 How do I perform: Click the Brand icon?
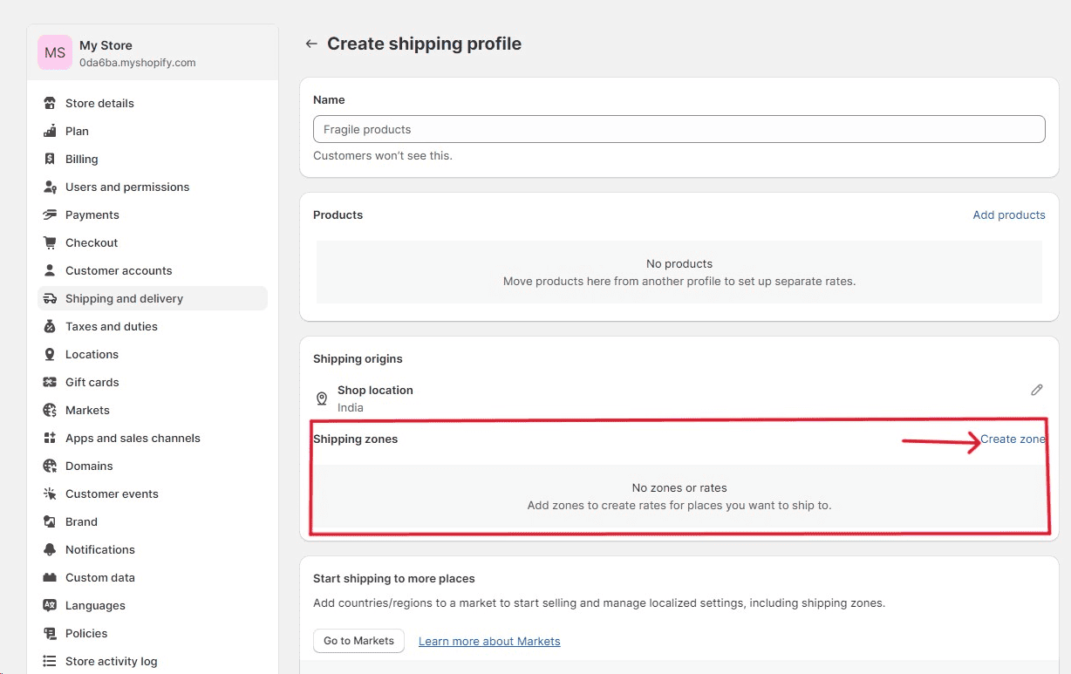pyautogui.click(x=50, y=521)
